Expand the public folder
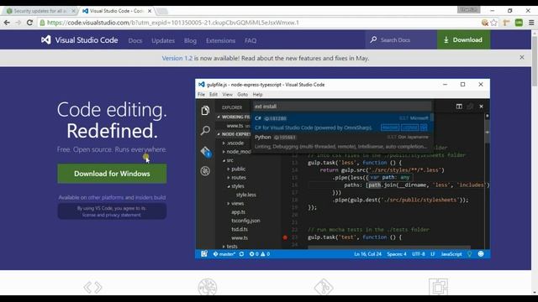 [236, 169]
